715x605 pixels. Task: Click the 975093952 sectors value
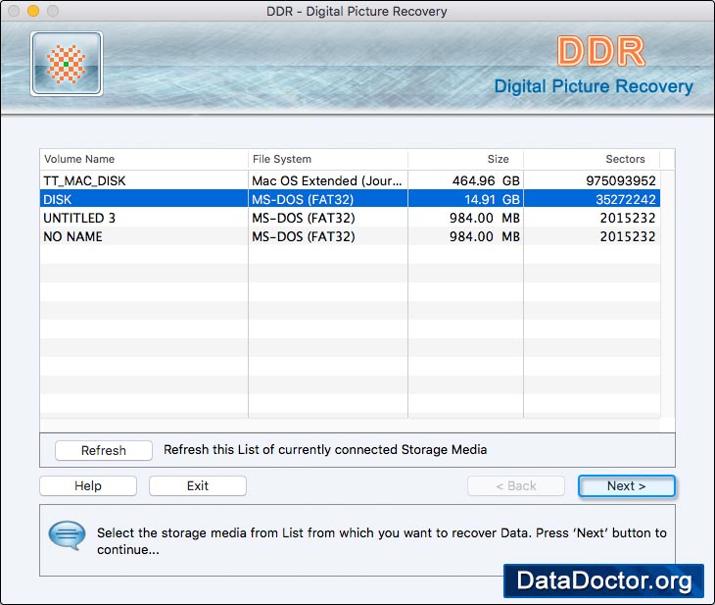pyautogui.click(x=621, y=180)
